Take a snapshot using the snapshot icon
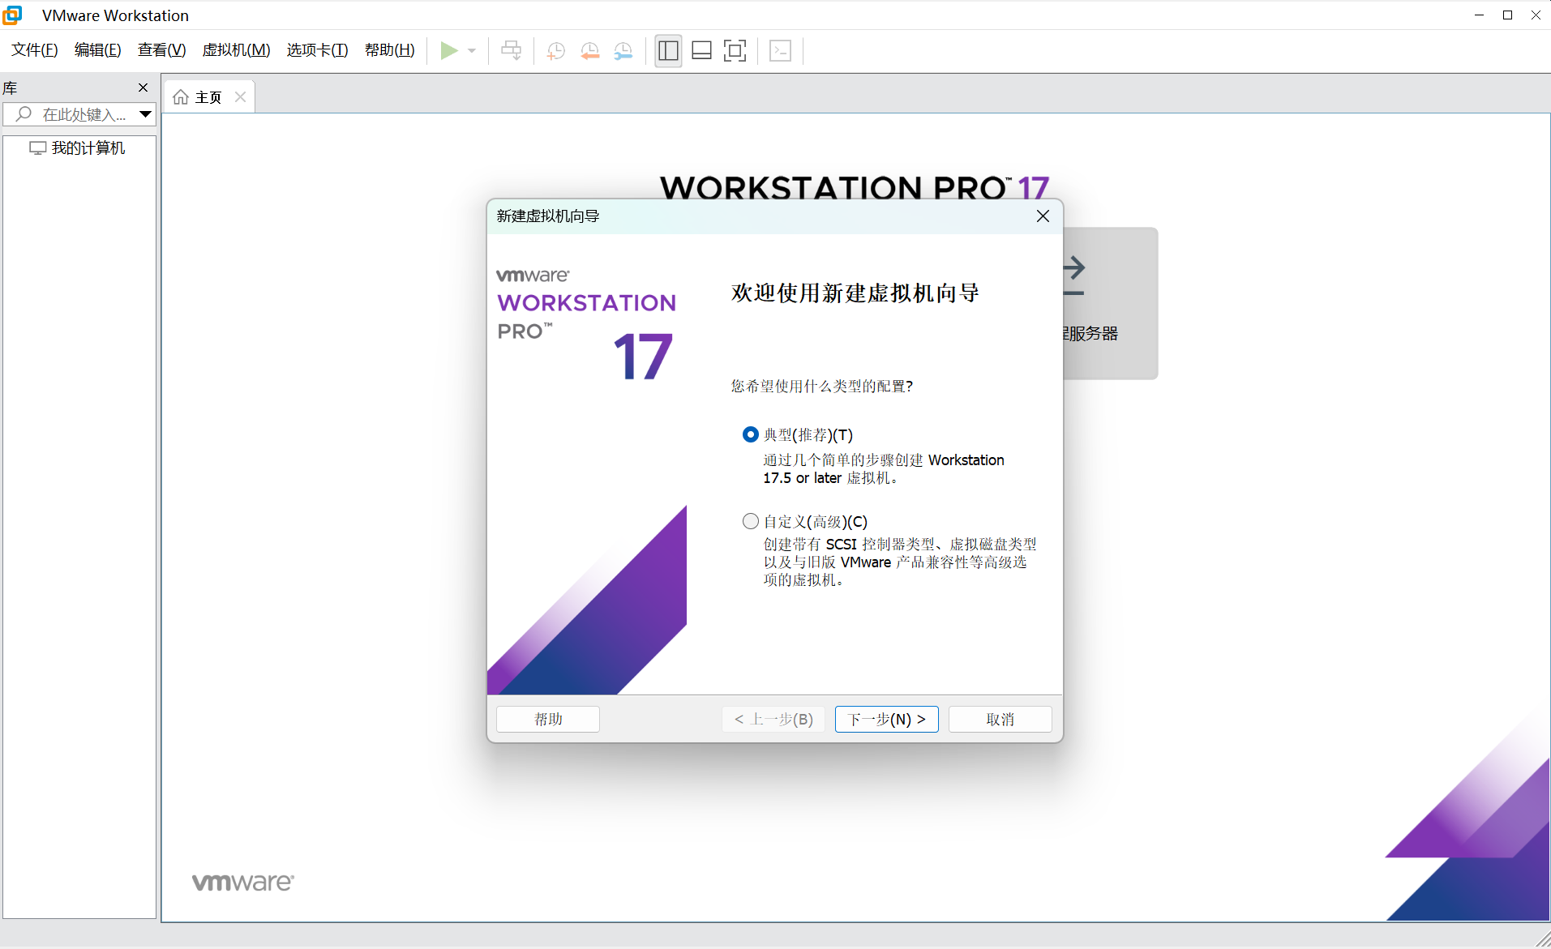The height and width of the screenshot is (949, 1551). click(x=555, y=50)
